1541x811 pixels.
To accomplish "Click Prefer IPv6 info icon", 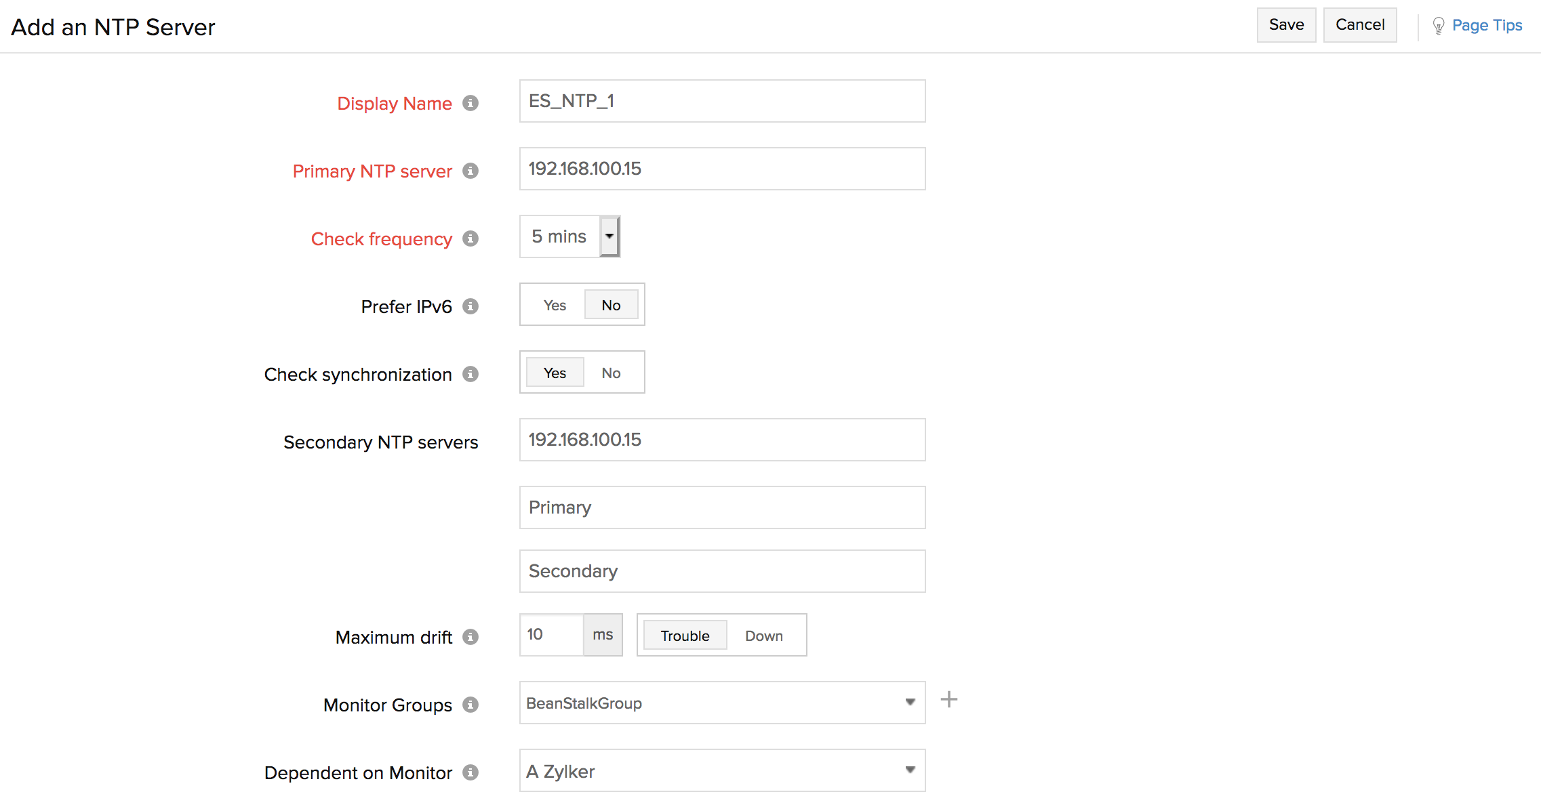I will pos(470,306).
